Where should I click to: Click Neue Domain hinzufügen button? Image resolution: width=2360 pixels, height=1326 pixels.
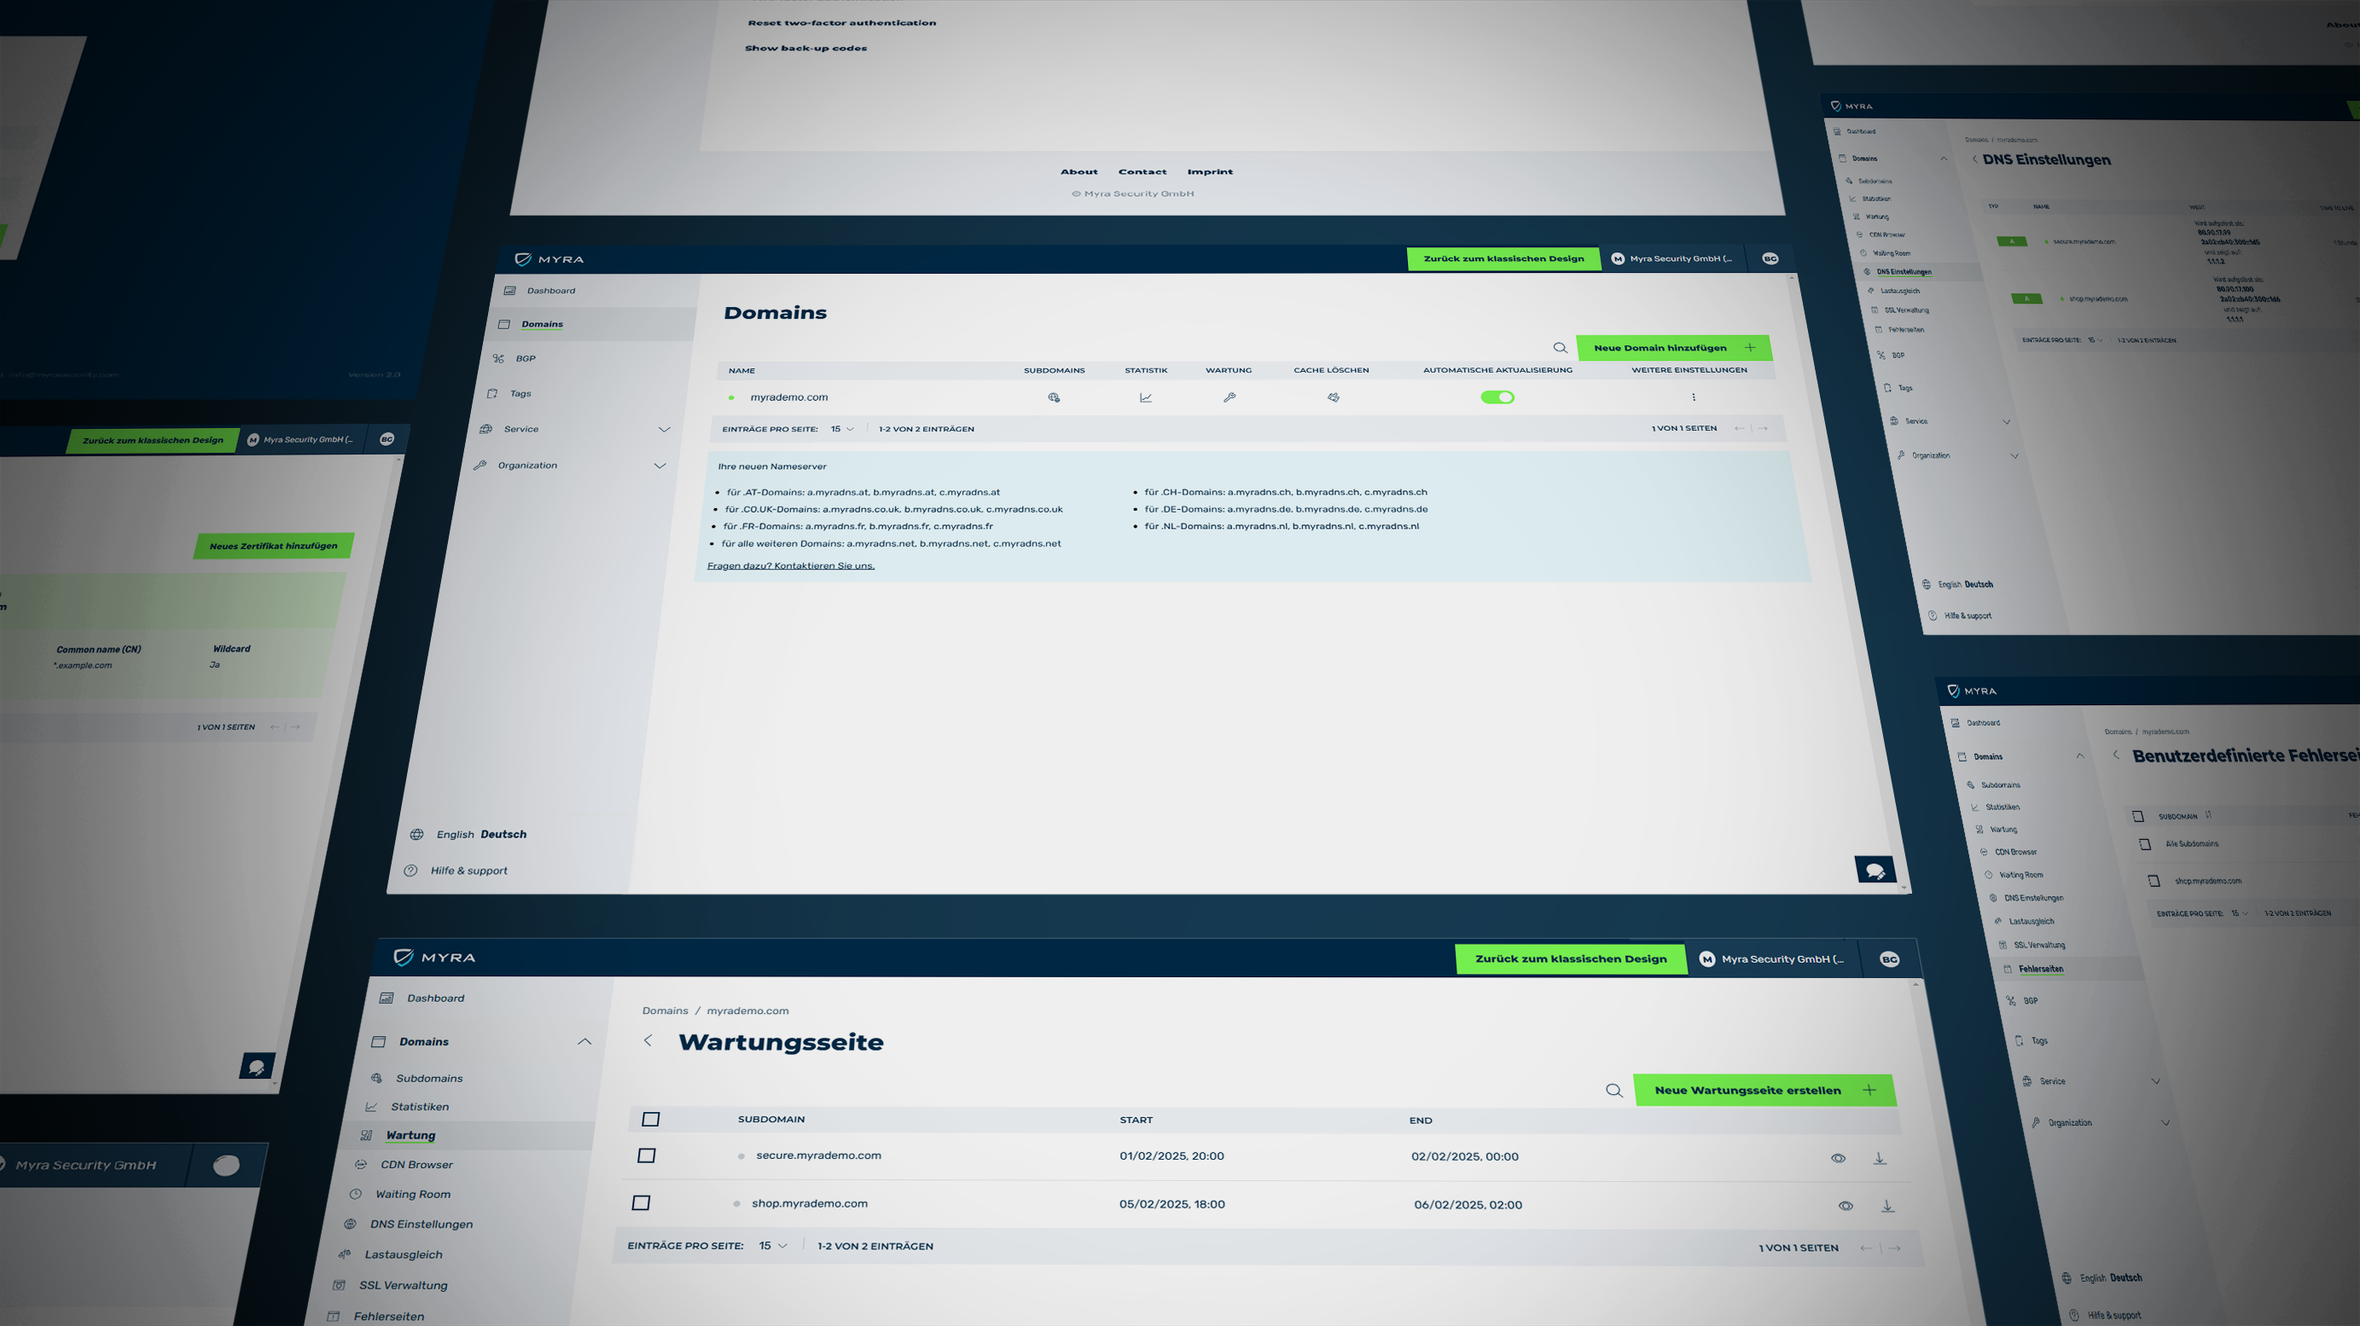point(1673,348)
